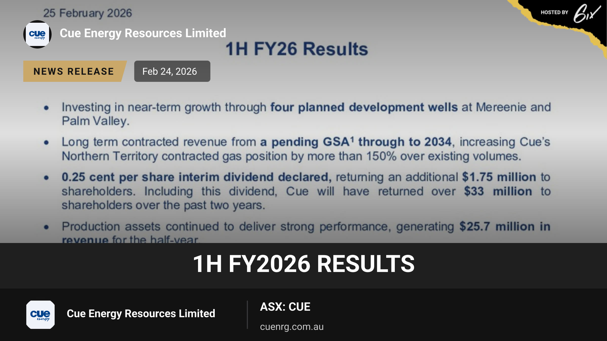Click the footer Cue Energy Resources Limited name
The width and height of the screenshot is (607, 341).
(141, 313)
